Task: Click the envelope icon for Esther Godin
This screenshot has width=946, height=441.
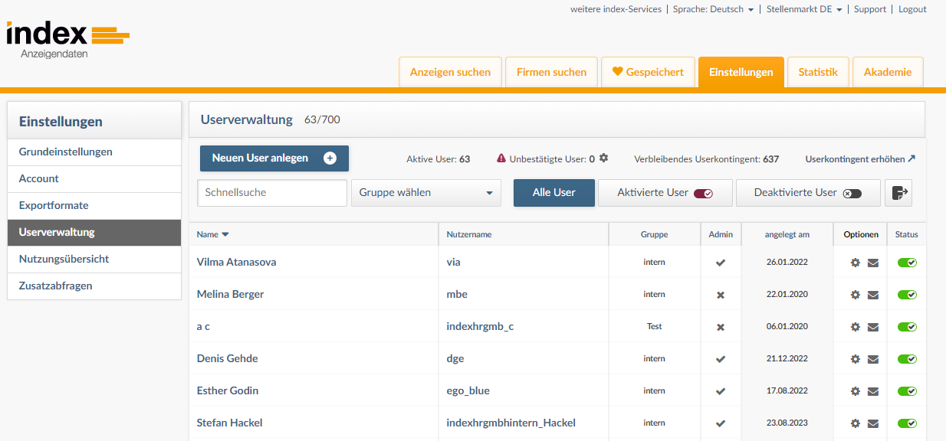Action: point(874,390)
